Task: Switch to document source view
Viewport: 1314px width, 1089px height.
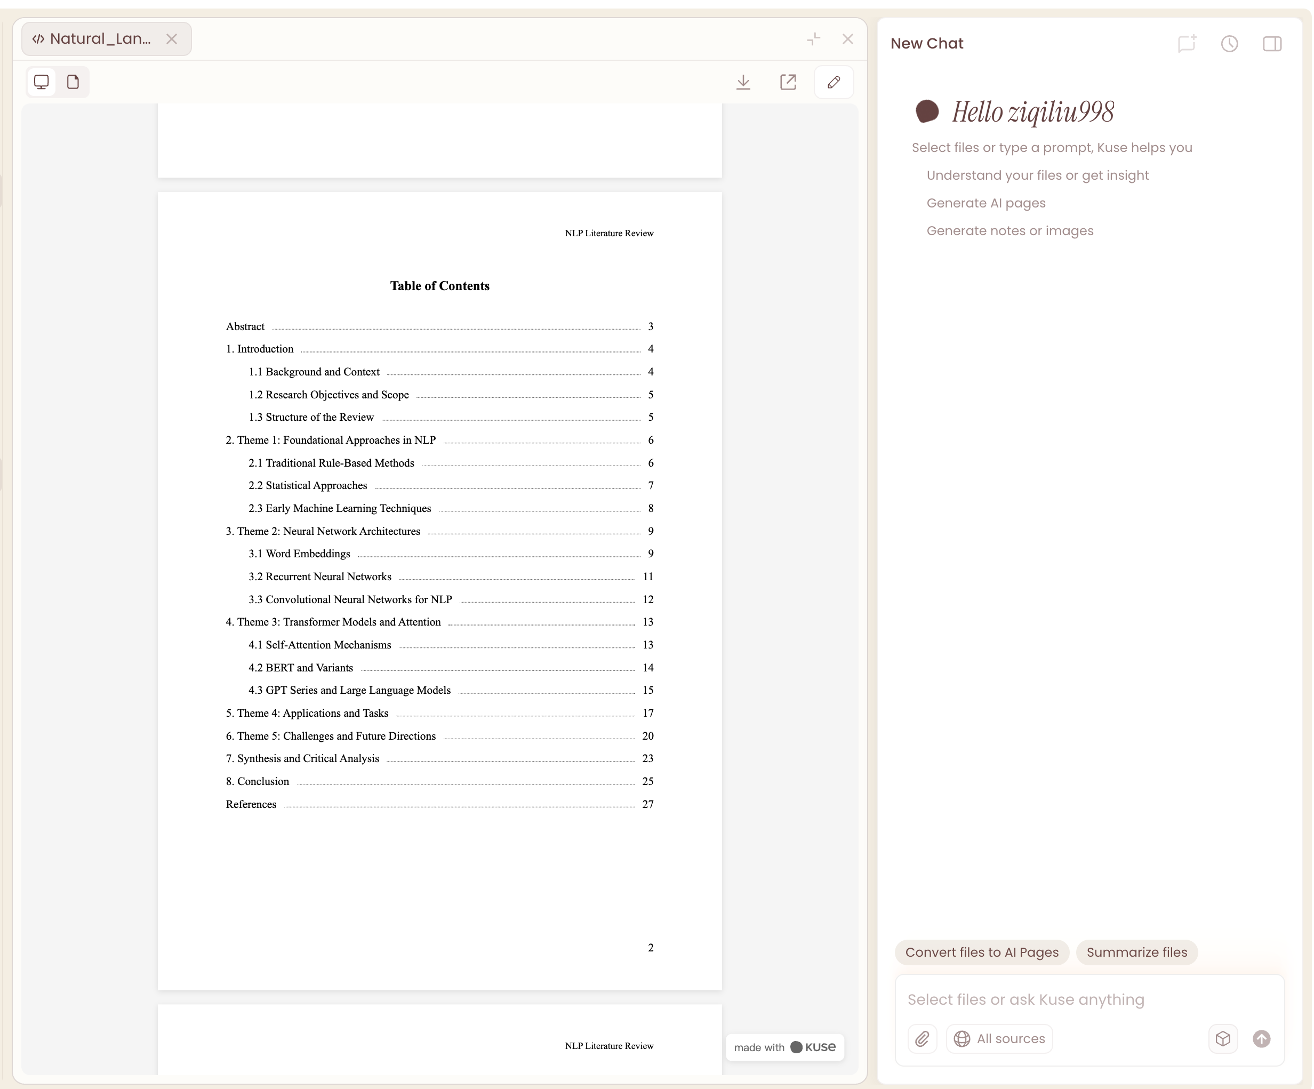Action: pos(73,82)
